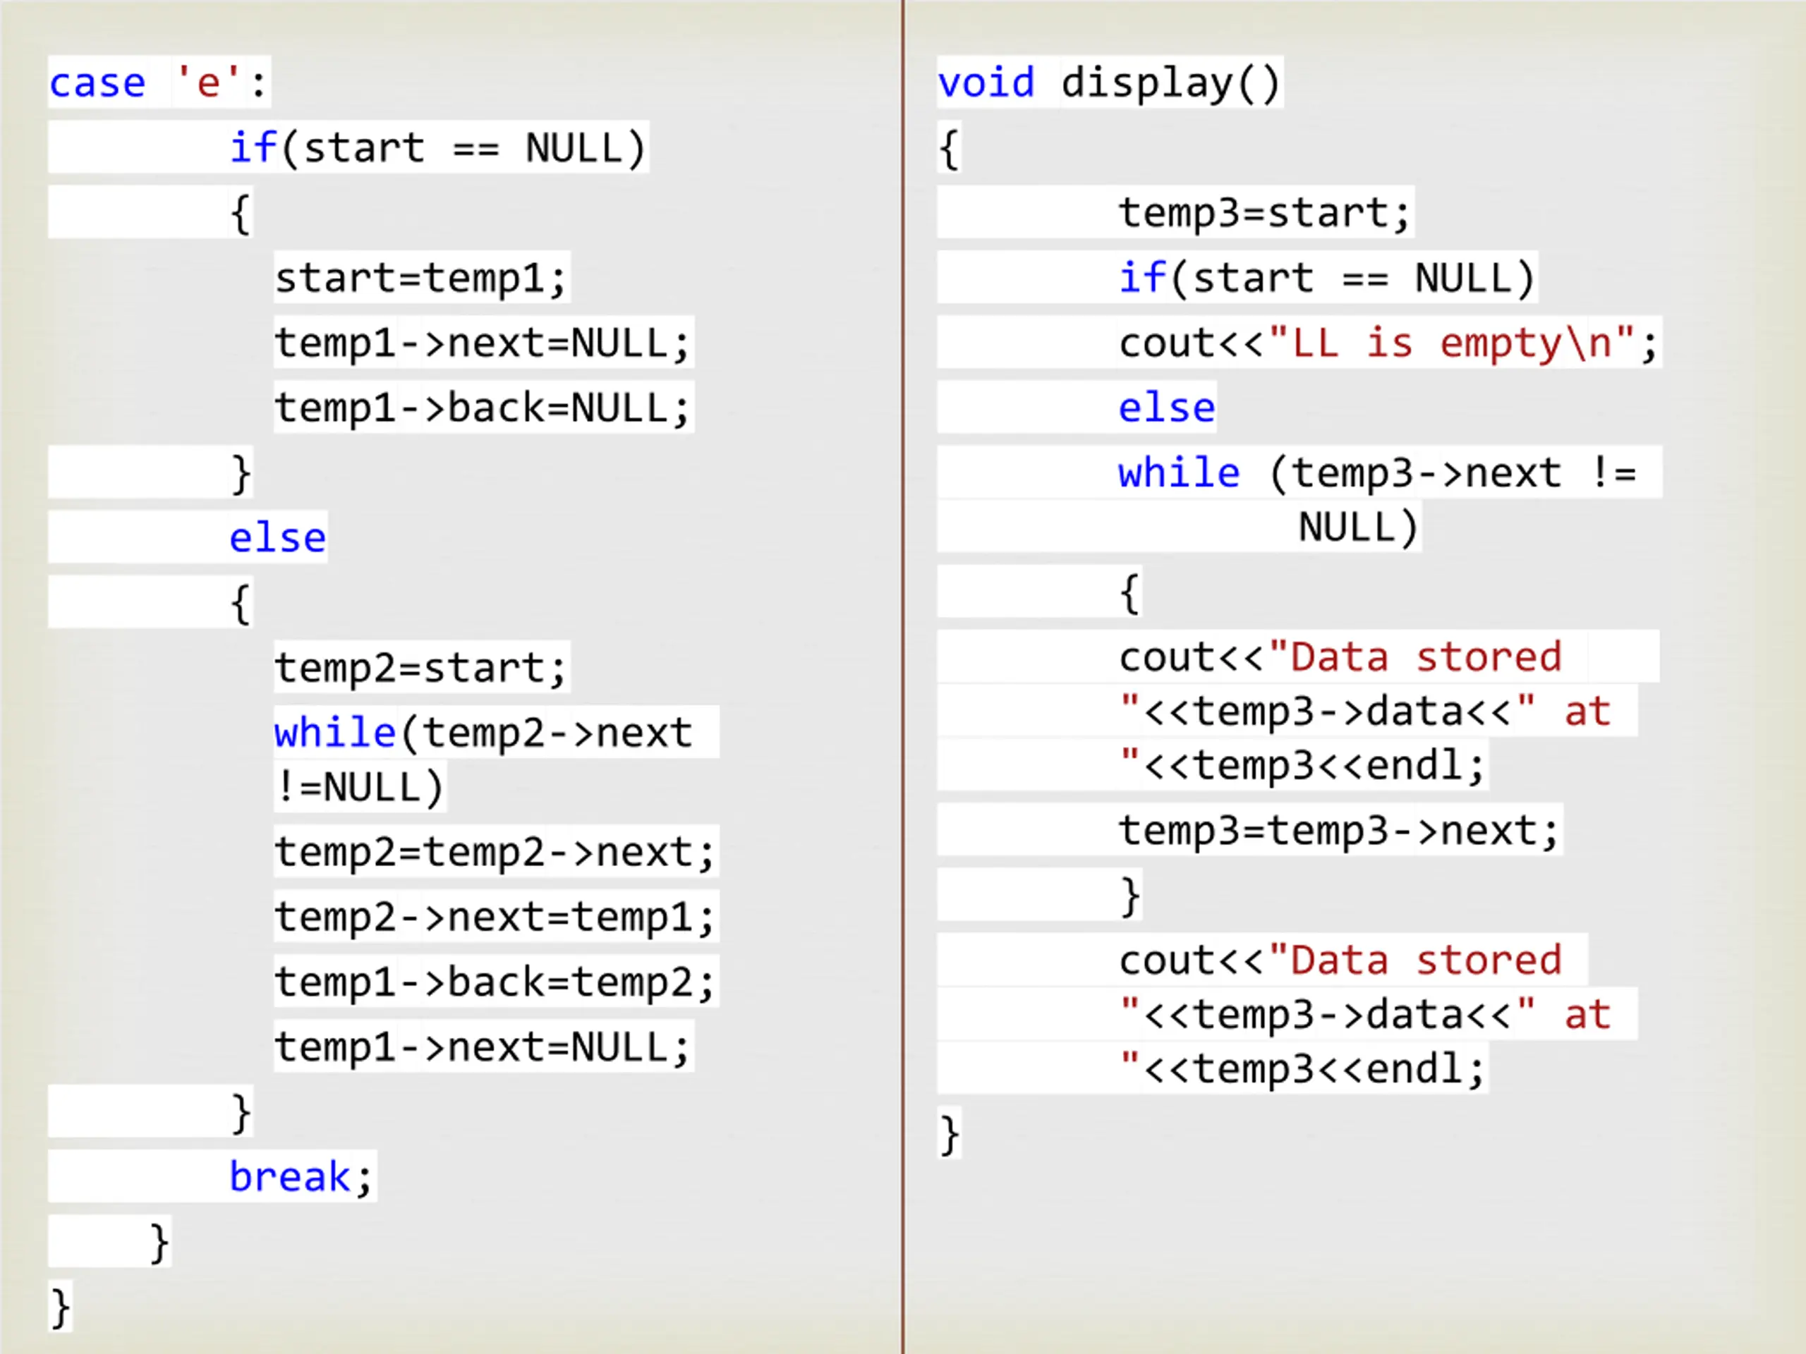Click the "temp1->back=NULL;" line
This screenshot has width=1806, height=1354.
coord(483,408)
